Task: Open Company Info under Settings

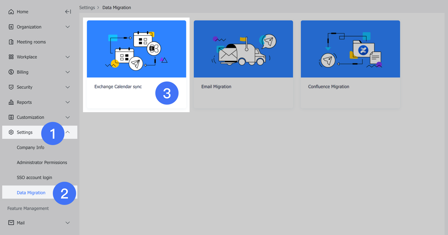Action: (30, 148)
